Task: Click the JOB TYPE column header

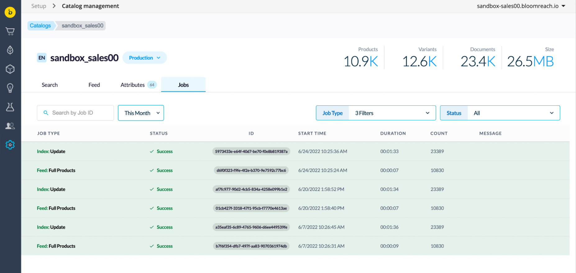Action: (x=48, y=133)
